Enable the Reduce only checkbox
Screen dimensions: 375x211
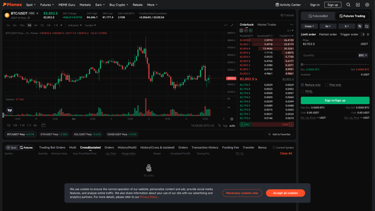click(302, 85)
